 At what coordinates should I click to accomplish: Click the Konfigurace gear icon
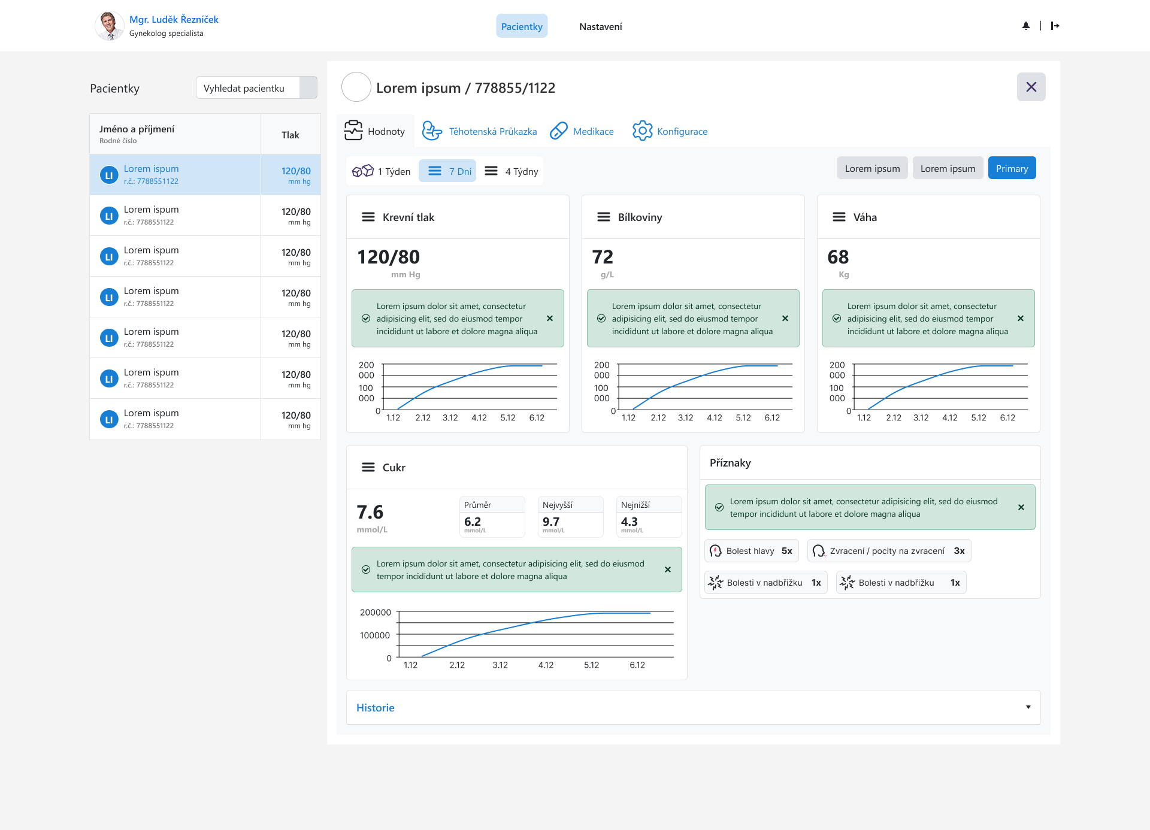click(x=642, y=131)
